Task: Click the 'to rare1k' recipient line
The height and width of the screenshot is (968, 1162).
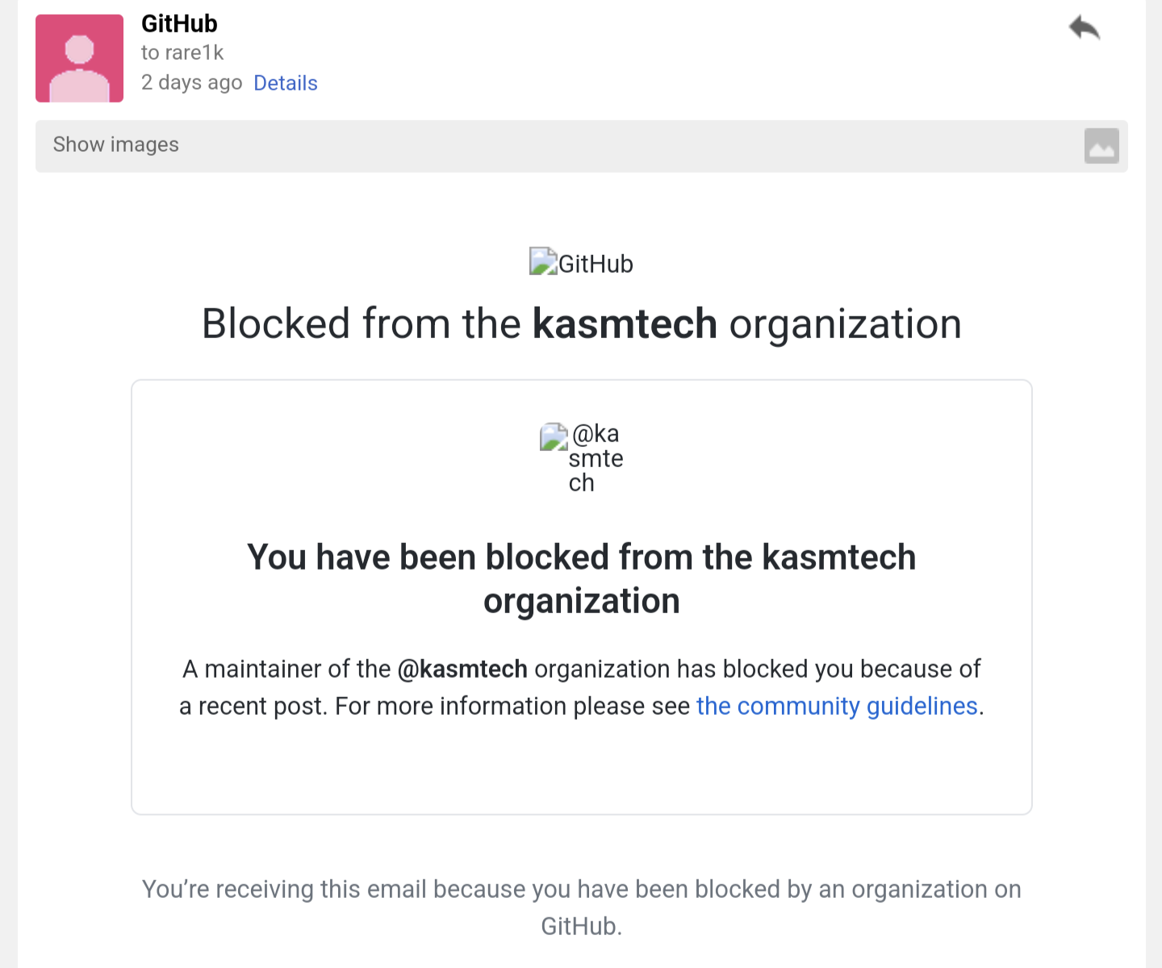Action: [x=182, y=53]
